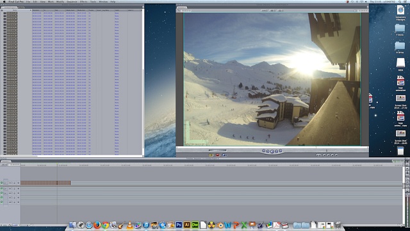This screenshot has height=231, width=410.
Task: Open the Modify menu
Action: pos(60,1)
